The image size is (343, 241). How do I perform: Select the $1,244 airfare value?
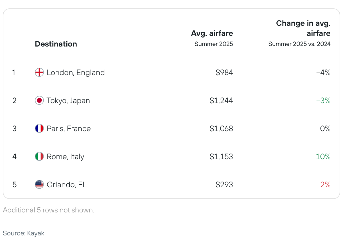(221, 101)
